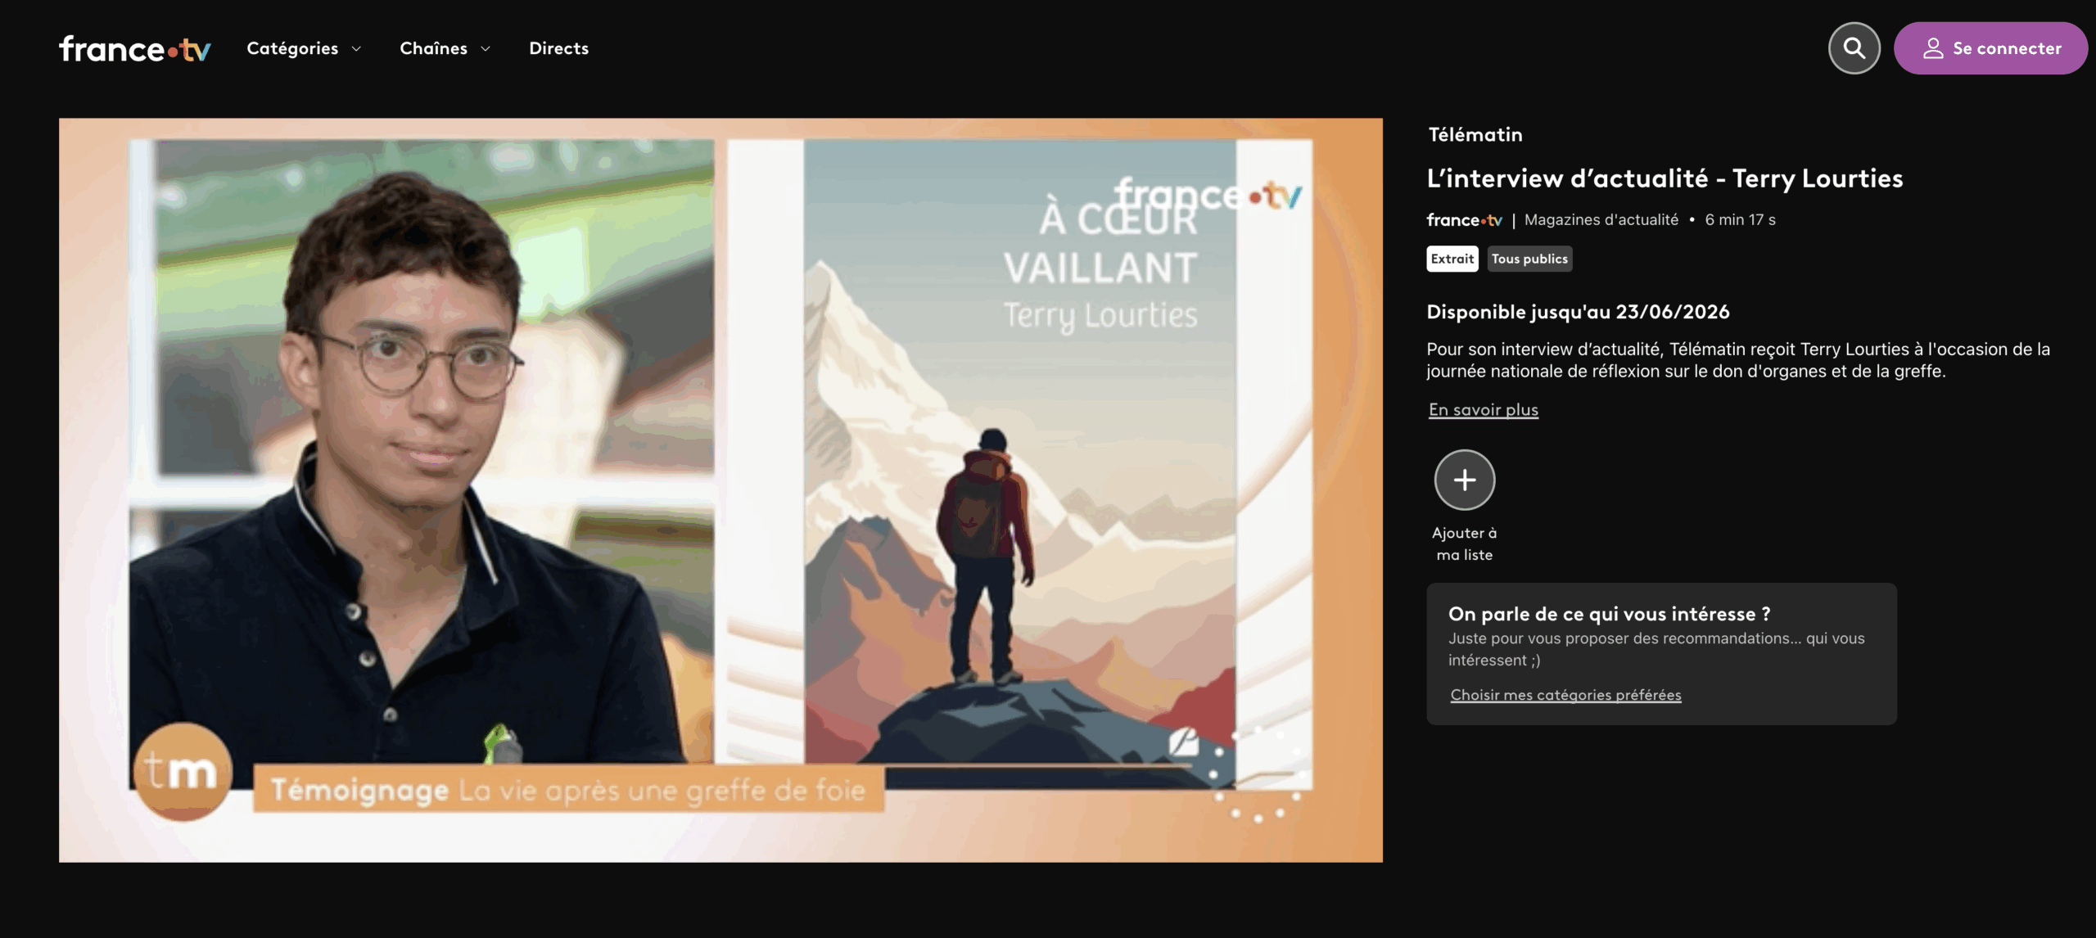Expand the Chaînes dropdown menu

click(445, 48)
